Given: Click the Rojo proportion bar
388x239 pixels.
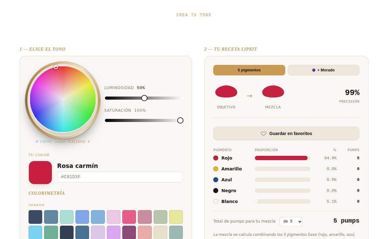Looking at the screenshot, I should tap(282, 158).
